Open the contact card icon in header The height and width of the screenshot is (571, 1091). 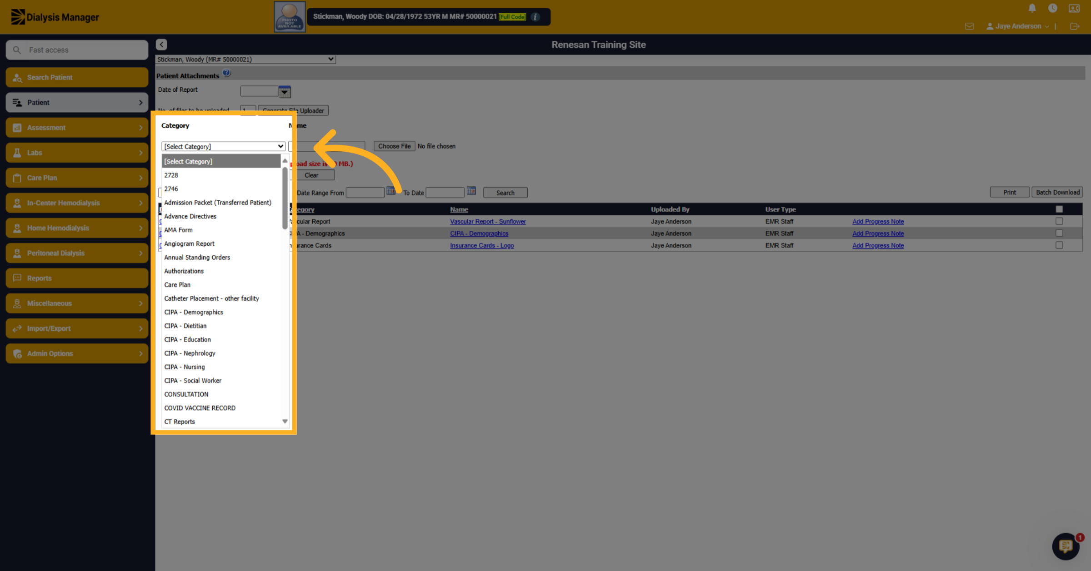coord(1074,8)
